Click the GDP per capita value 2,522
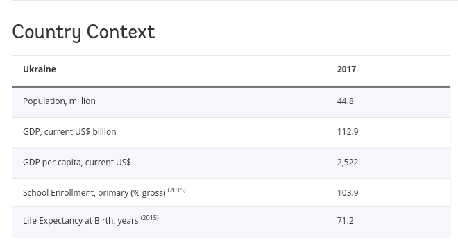Screen dimensions: 458x250 click(x=348, y=162)
